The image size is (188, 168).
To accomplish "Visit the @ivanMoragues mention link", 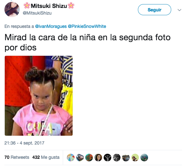I will click(x=51, y=26).
